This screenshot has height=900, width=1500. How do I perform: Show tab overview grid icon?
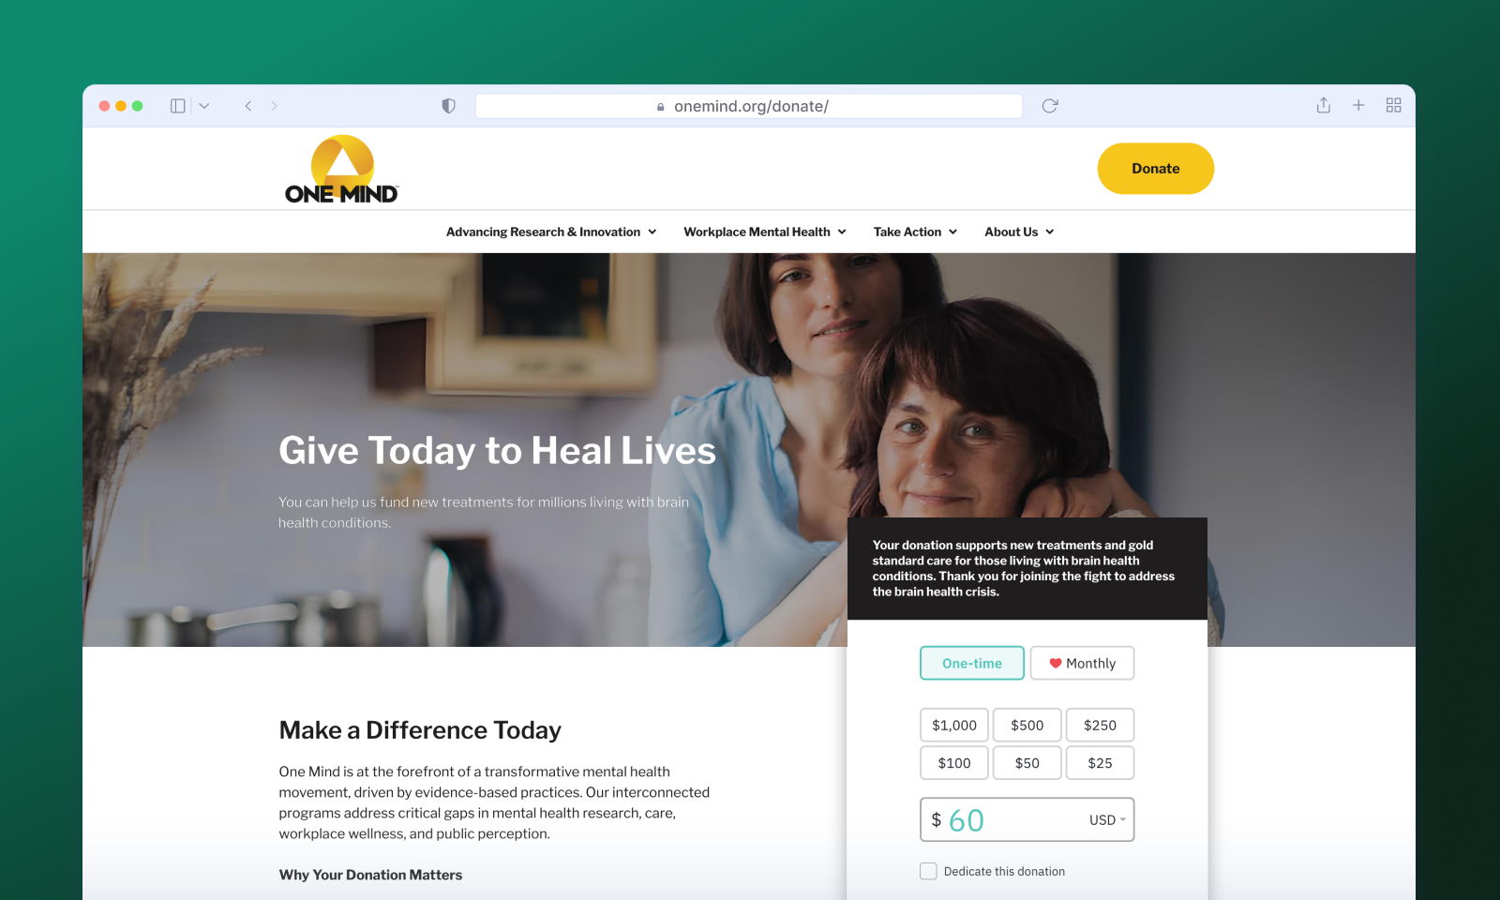(x=1394, y=105)
